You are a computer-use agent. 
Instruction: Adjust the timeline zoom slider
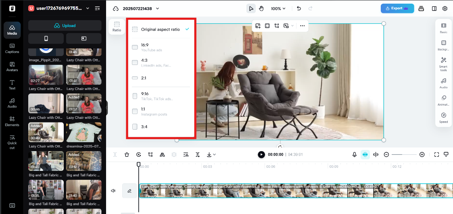pyautogui.click(x=404, y=154)
